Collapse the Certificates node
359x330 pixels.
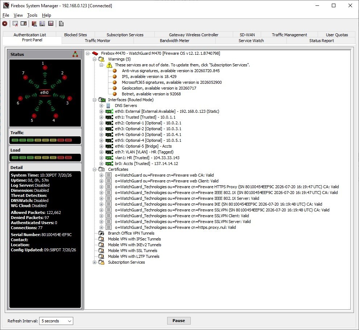[94, 169]
